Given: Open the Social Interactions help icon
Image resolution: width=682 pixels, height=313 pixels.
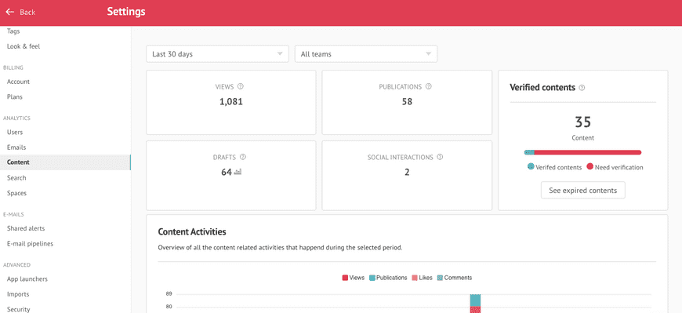Looking at the screenshot, I should (440, 157).
